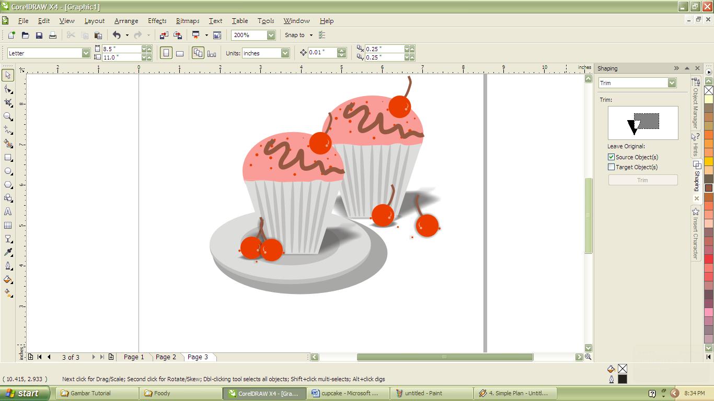Select the Ellipse tool
The height and width of the screenshot is (401, 714).
(x=7, y=171)
